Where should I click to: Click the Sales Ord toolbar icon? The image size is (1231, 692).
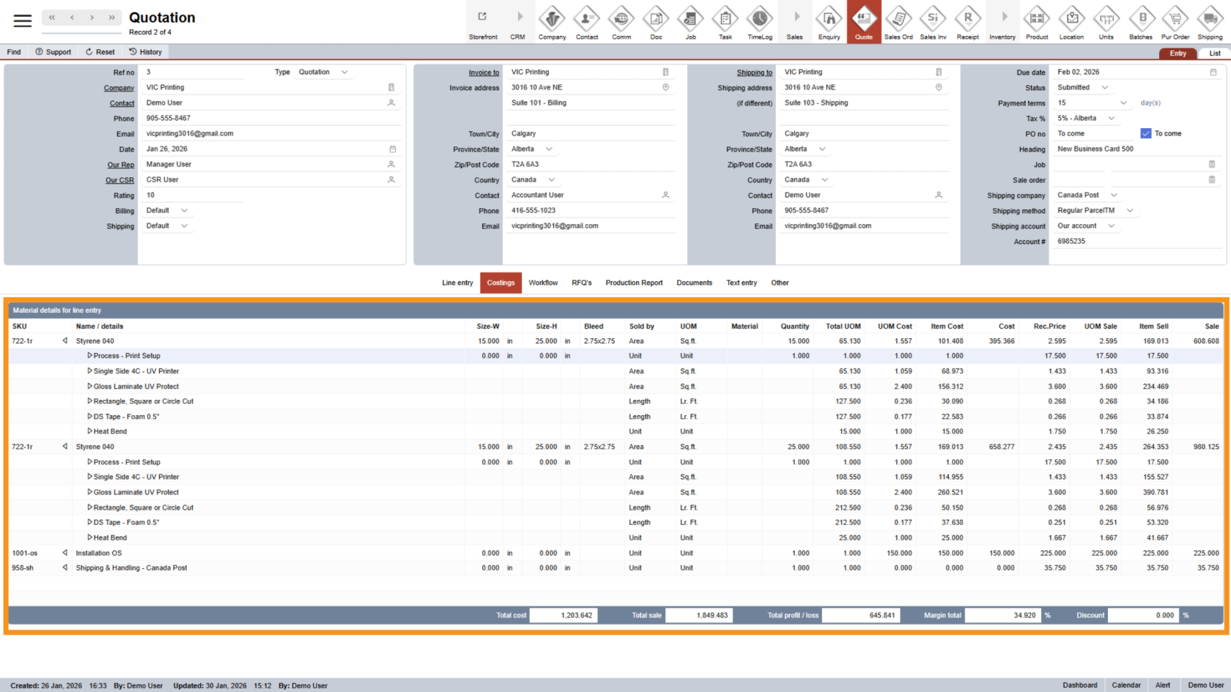point(898,21)
